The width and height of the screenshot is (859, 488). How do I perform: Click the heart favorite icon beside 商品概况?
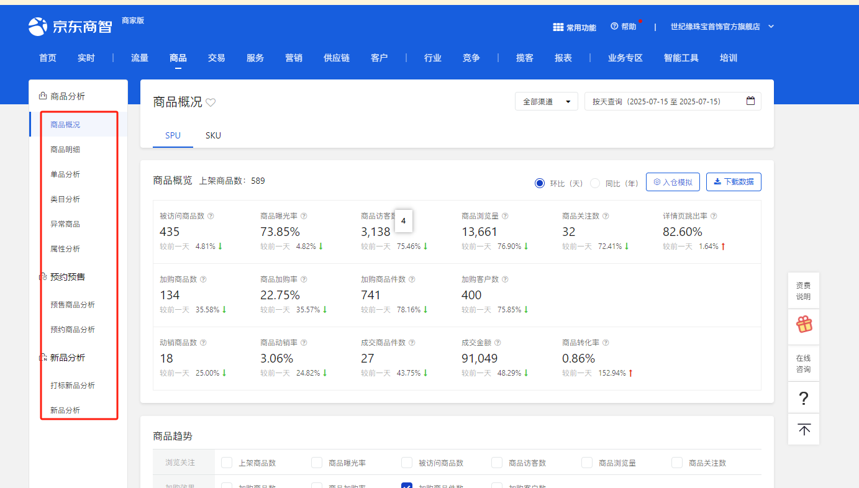(211, 102)
